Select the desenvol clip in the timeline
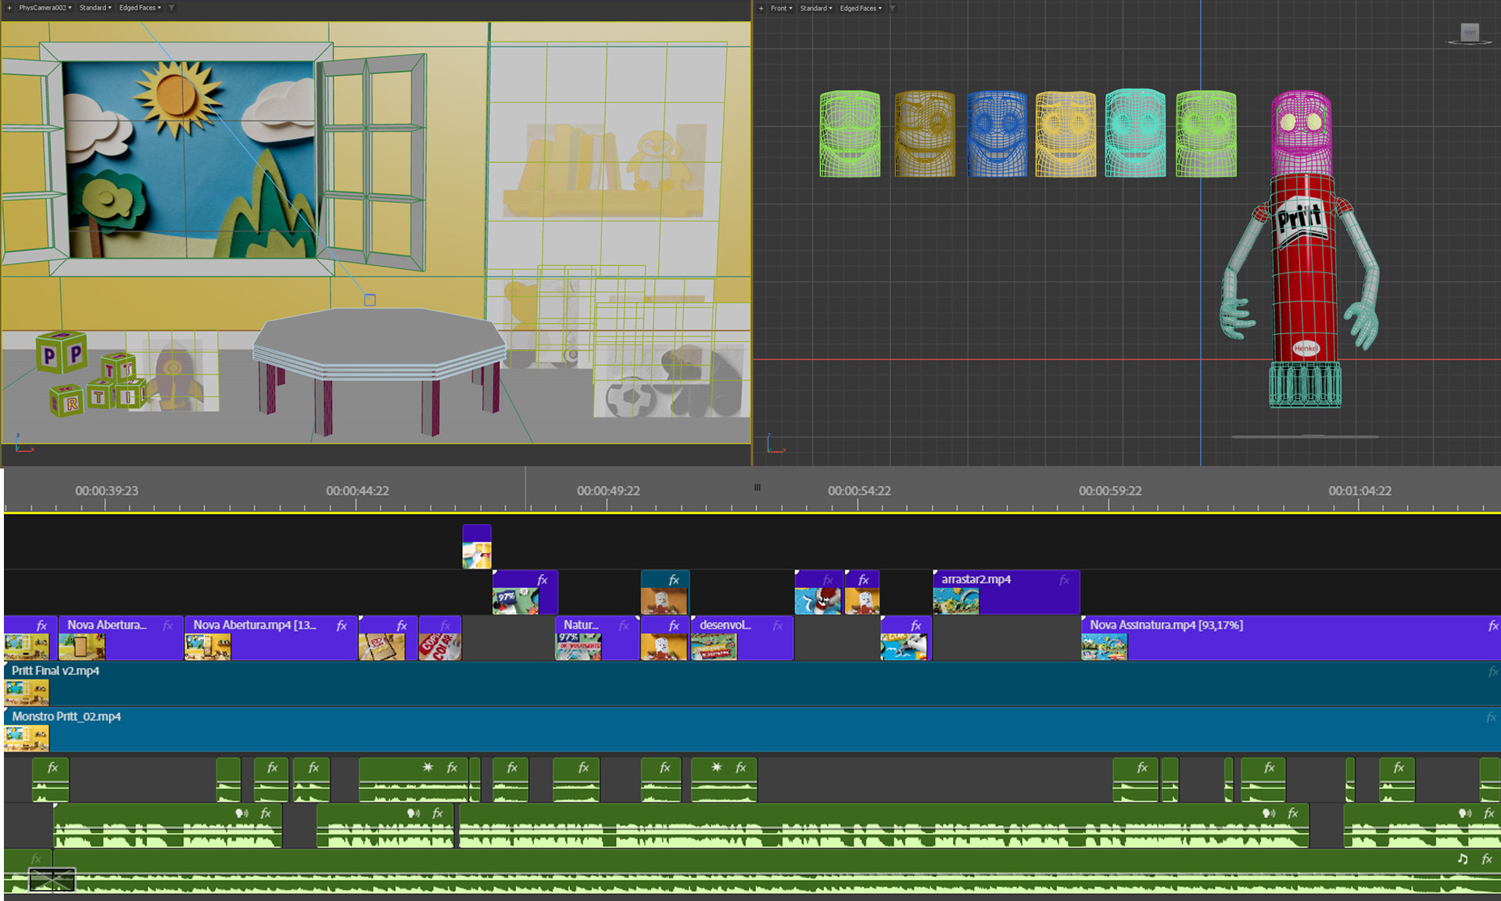Image resolution: width=1501 pixels, height=901 pixels. [x=742, y=638]
